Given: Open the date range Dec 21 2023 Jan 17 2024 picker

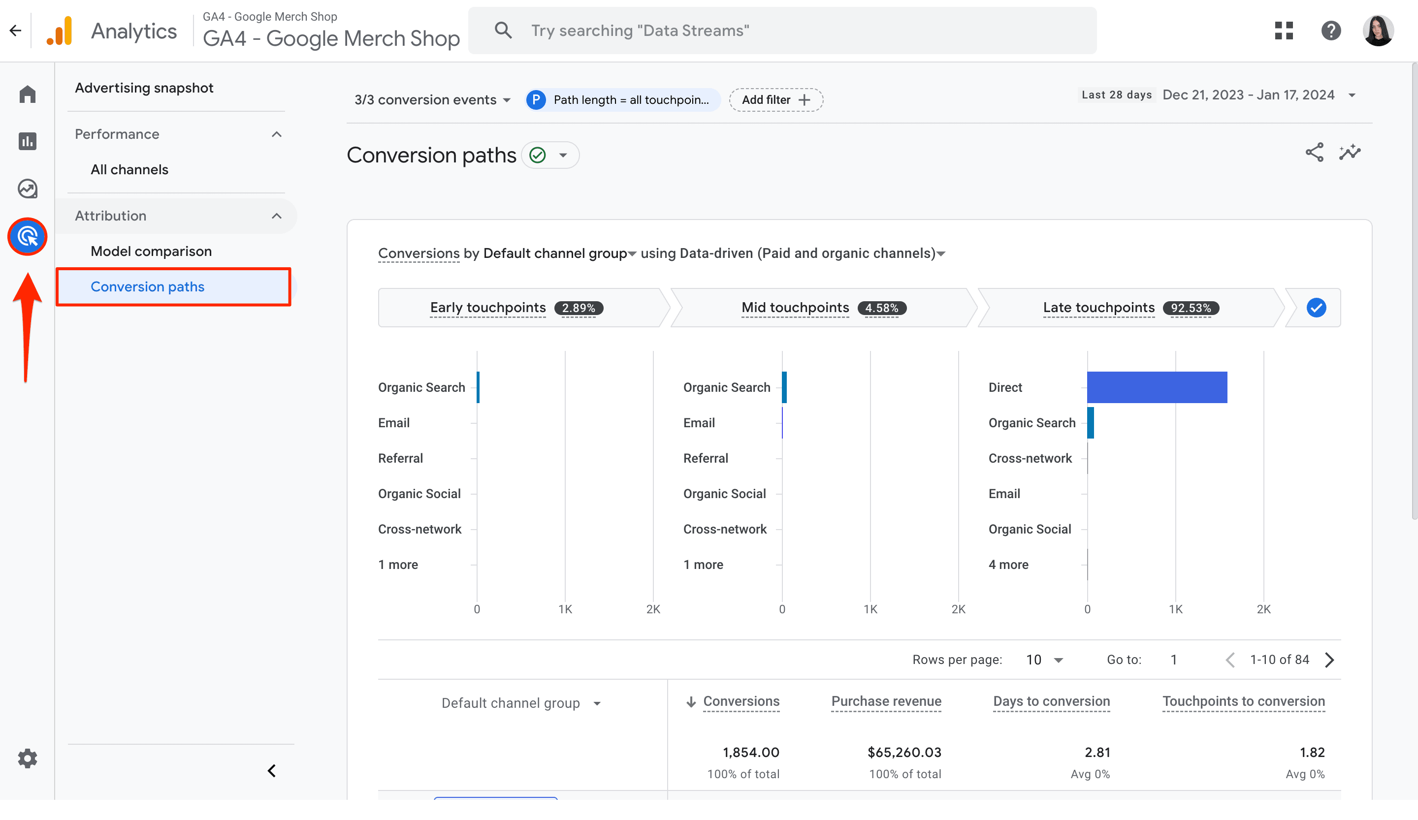Looking at the screenshot, I should [x=1260, y=95].
